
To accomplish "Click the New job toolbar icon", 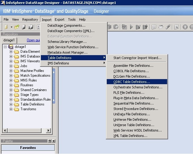I will [x=6, y=27].
